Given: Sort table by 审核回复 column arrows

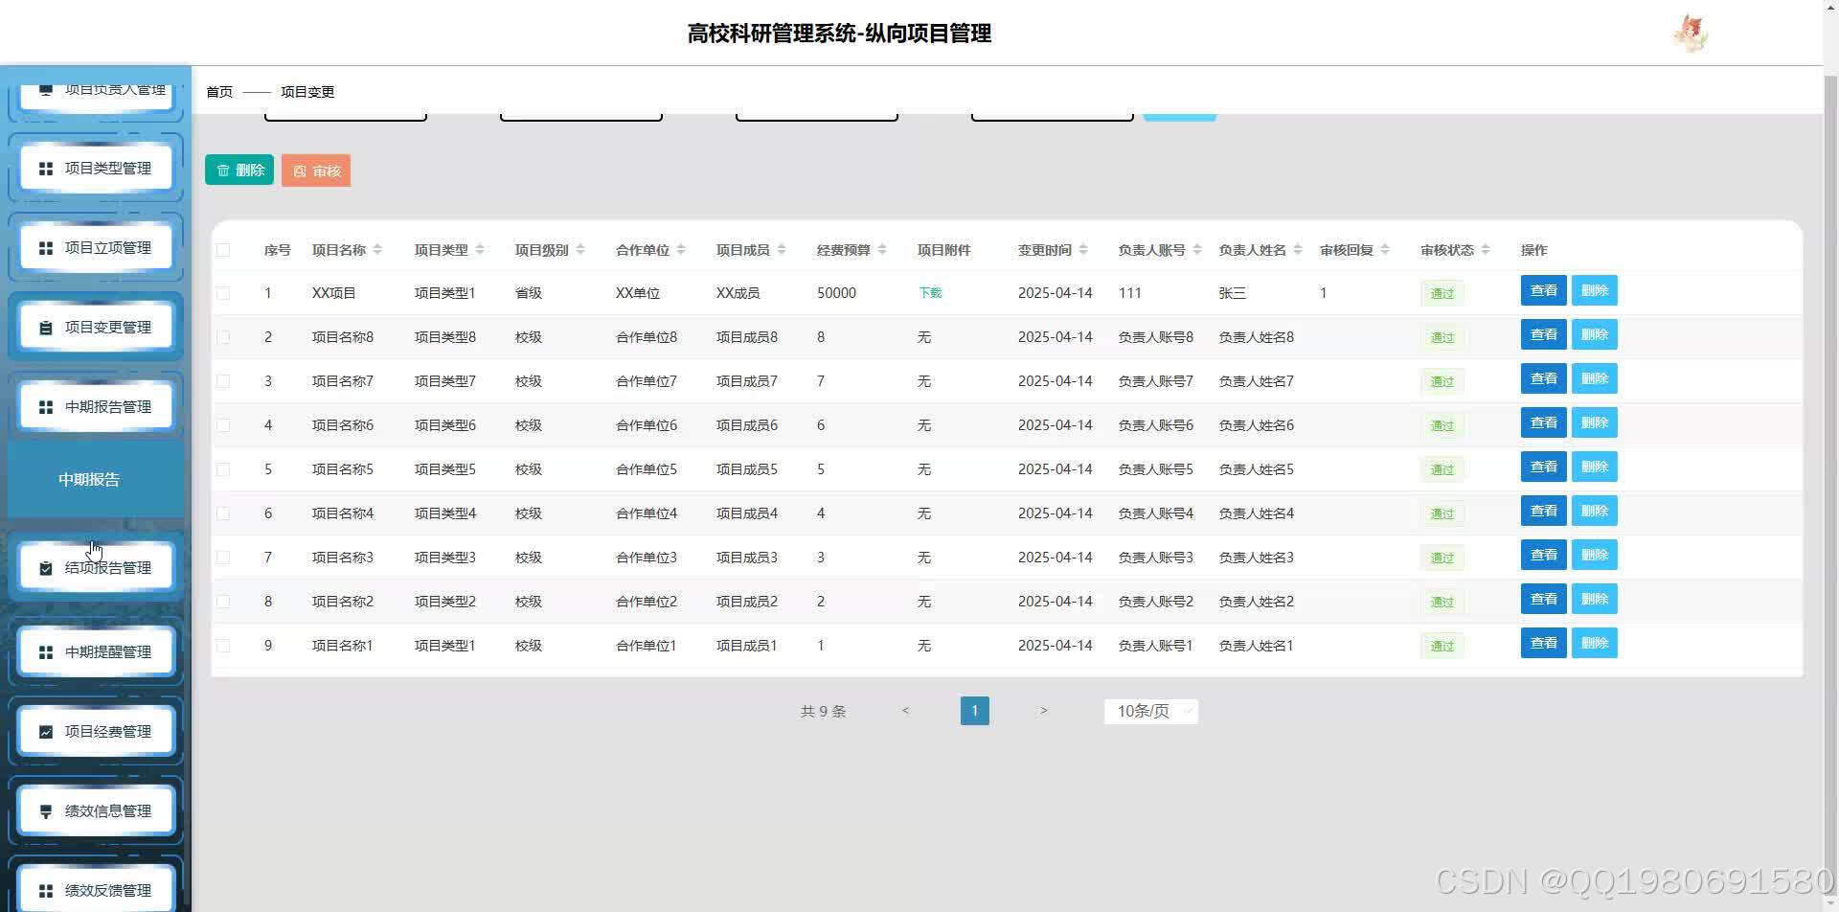Looking at the screenshot, I should click(1385, 250).
